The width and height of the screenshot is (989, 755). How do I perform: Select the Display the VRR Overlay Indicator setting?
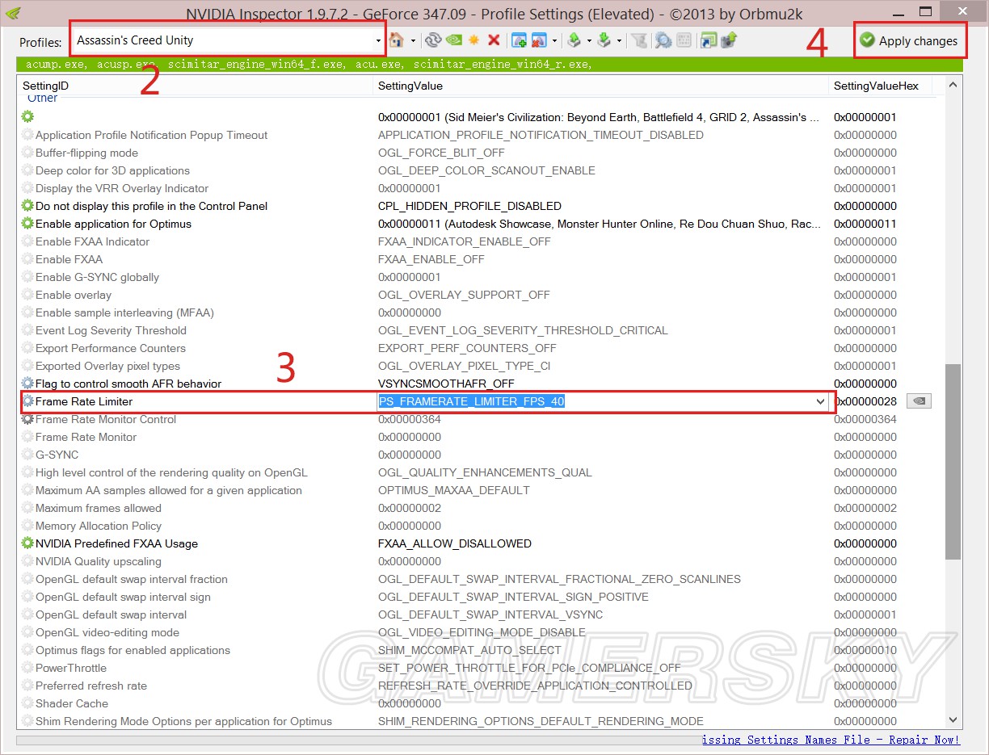122,188
